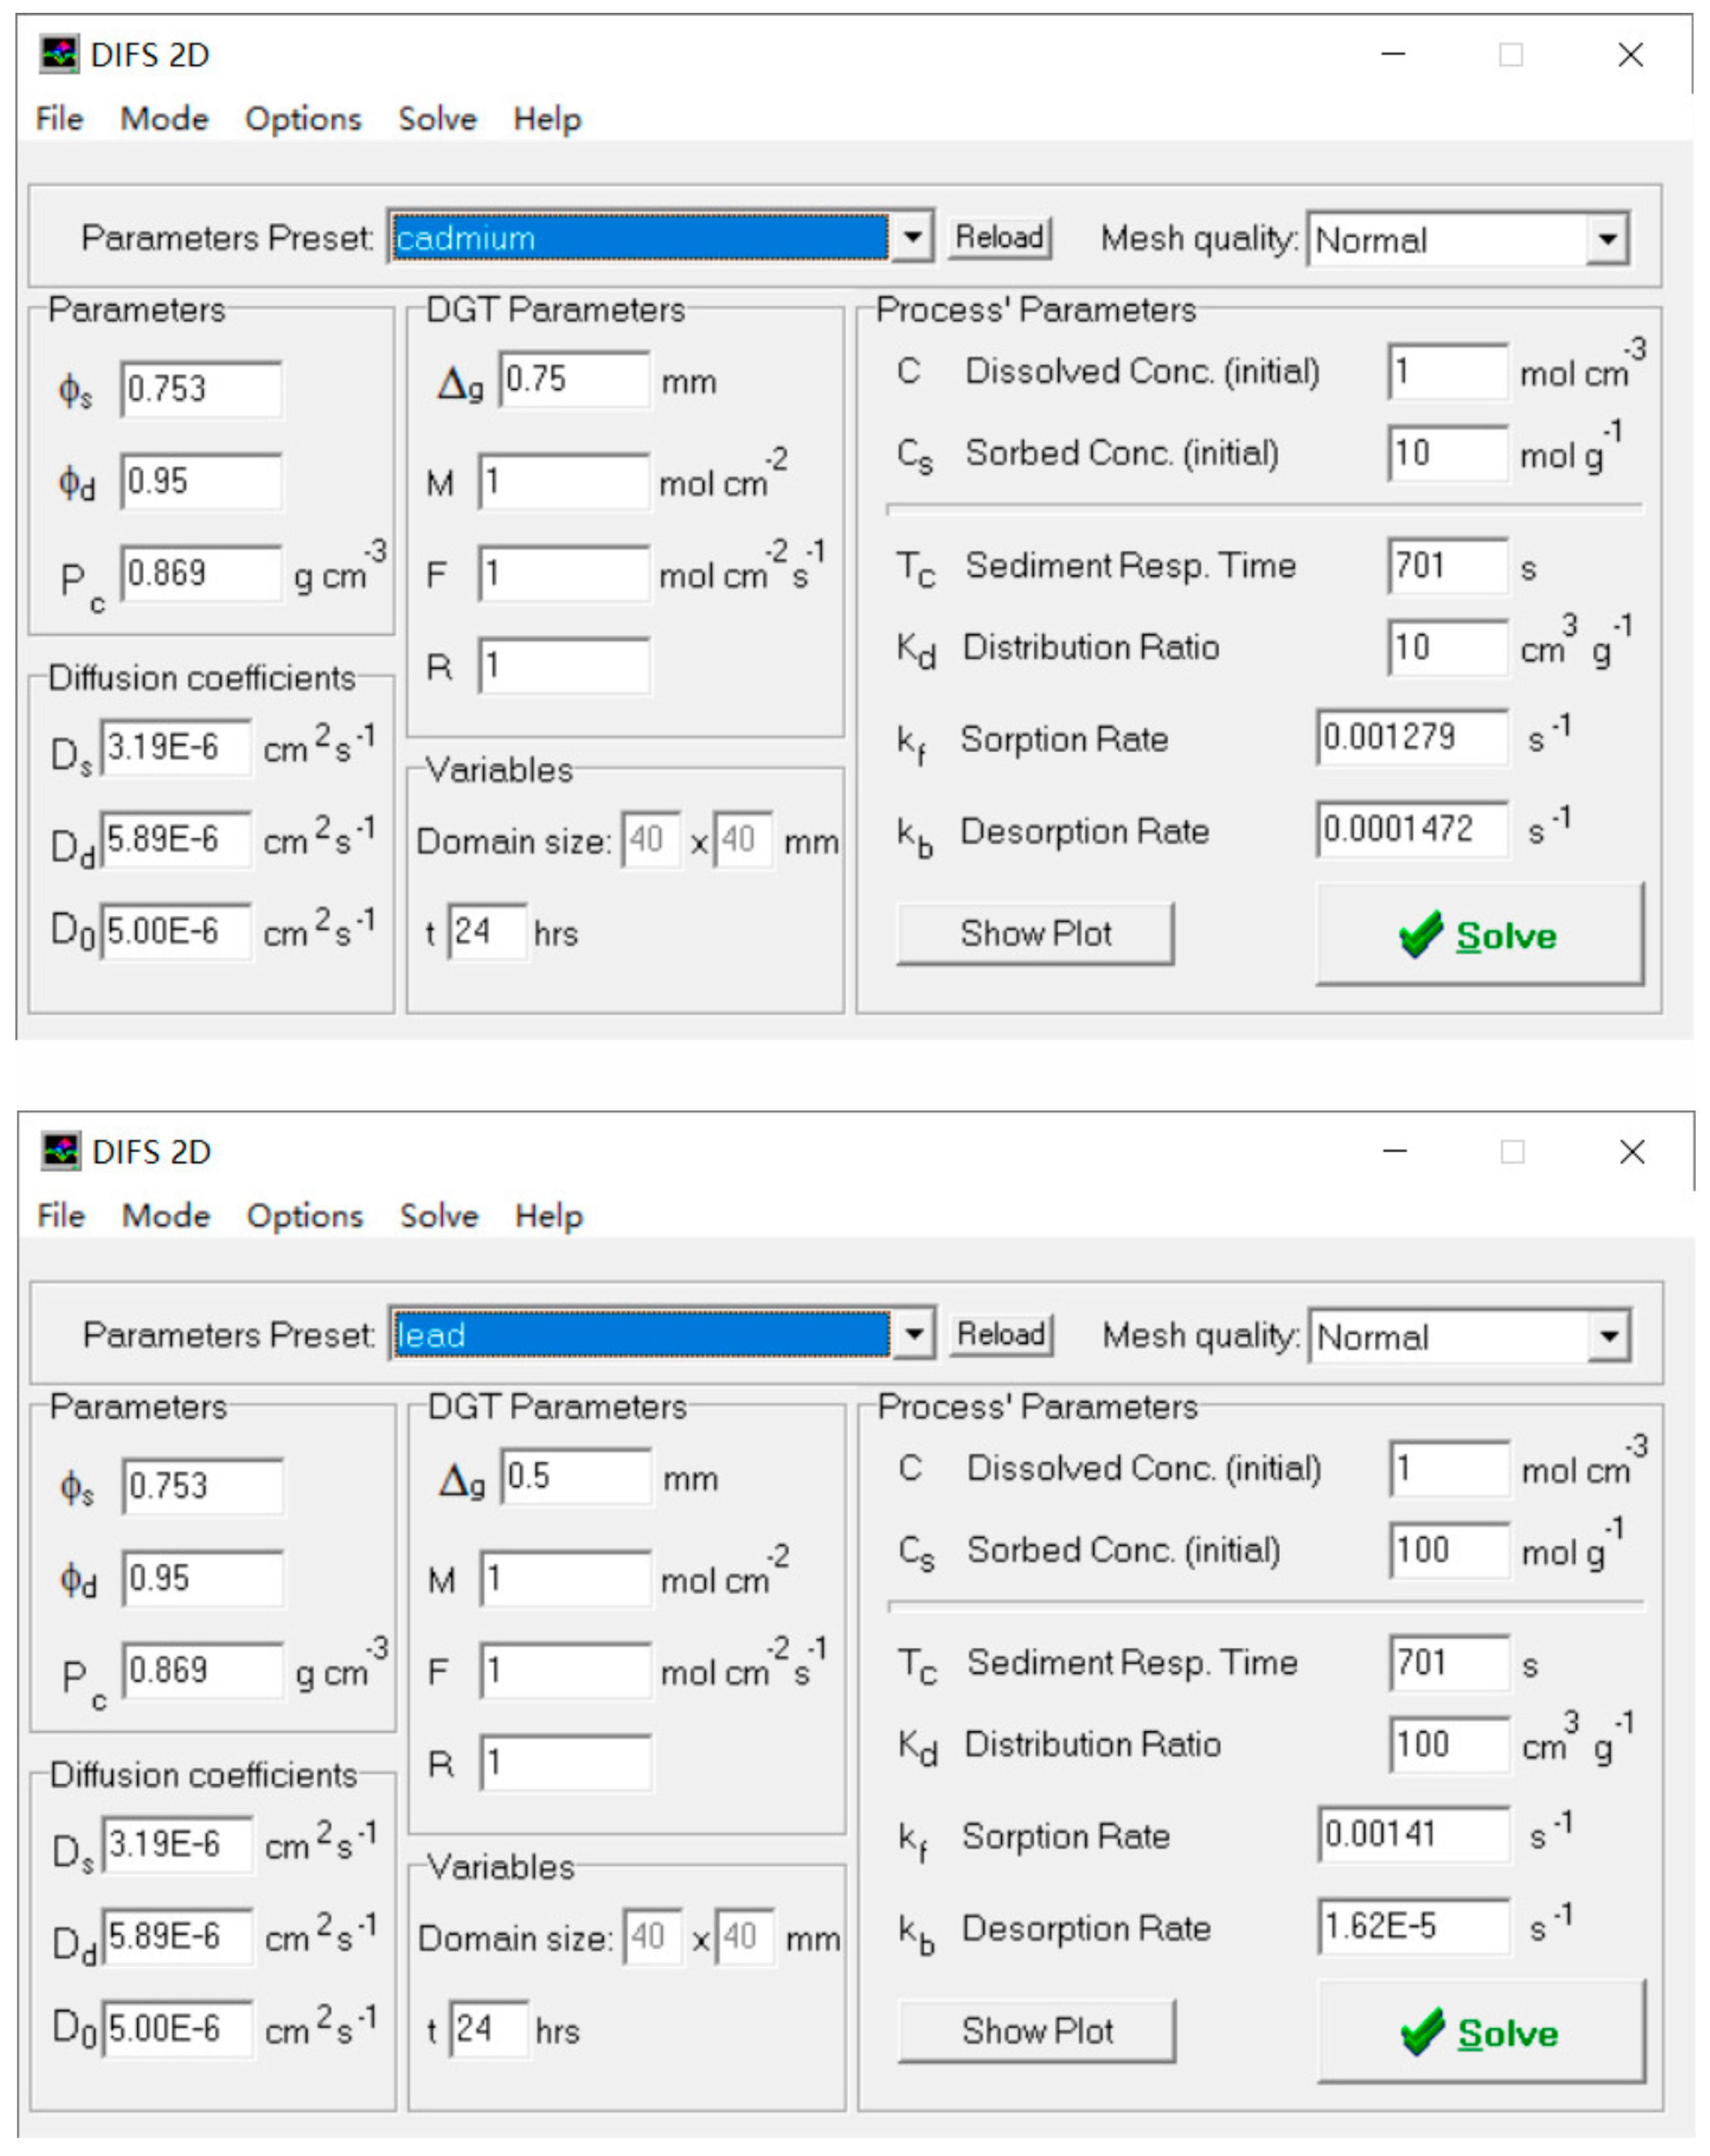
Task: Click the Δg field showing 0.75
Action: click(x=574, y=380)
